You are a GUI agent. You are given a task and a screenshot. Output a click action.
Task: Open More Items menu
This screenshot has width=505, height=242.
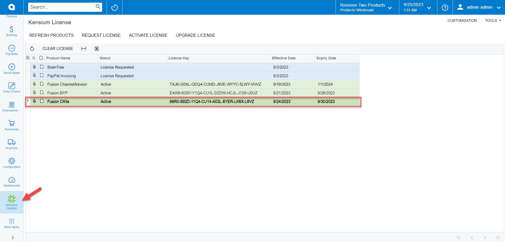[x=12, y=223]
